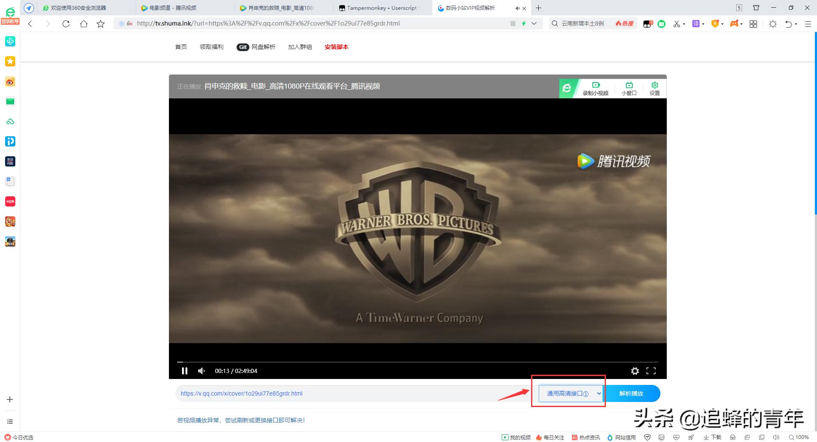This screenshot has height=442, width=817.
Task: Mute the video player volume
Action: [201, 371]
